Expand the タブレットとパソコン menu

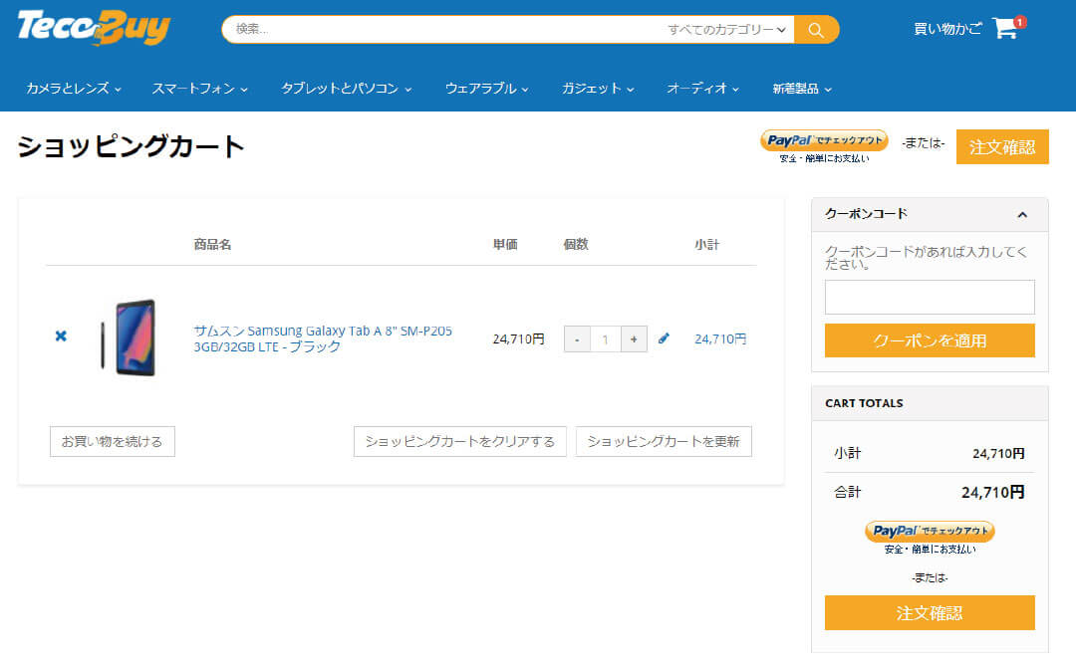pos(346,89)
